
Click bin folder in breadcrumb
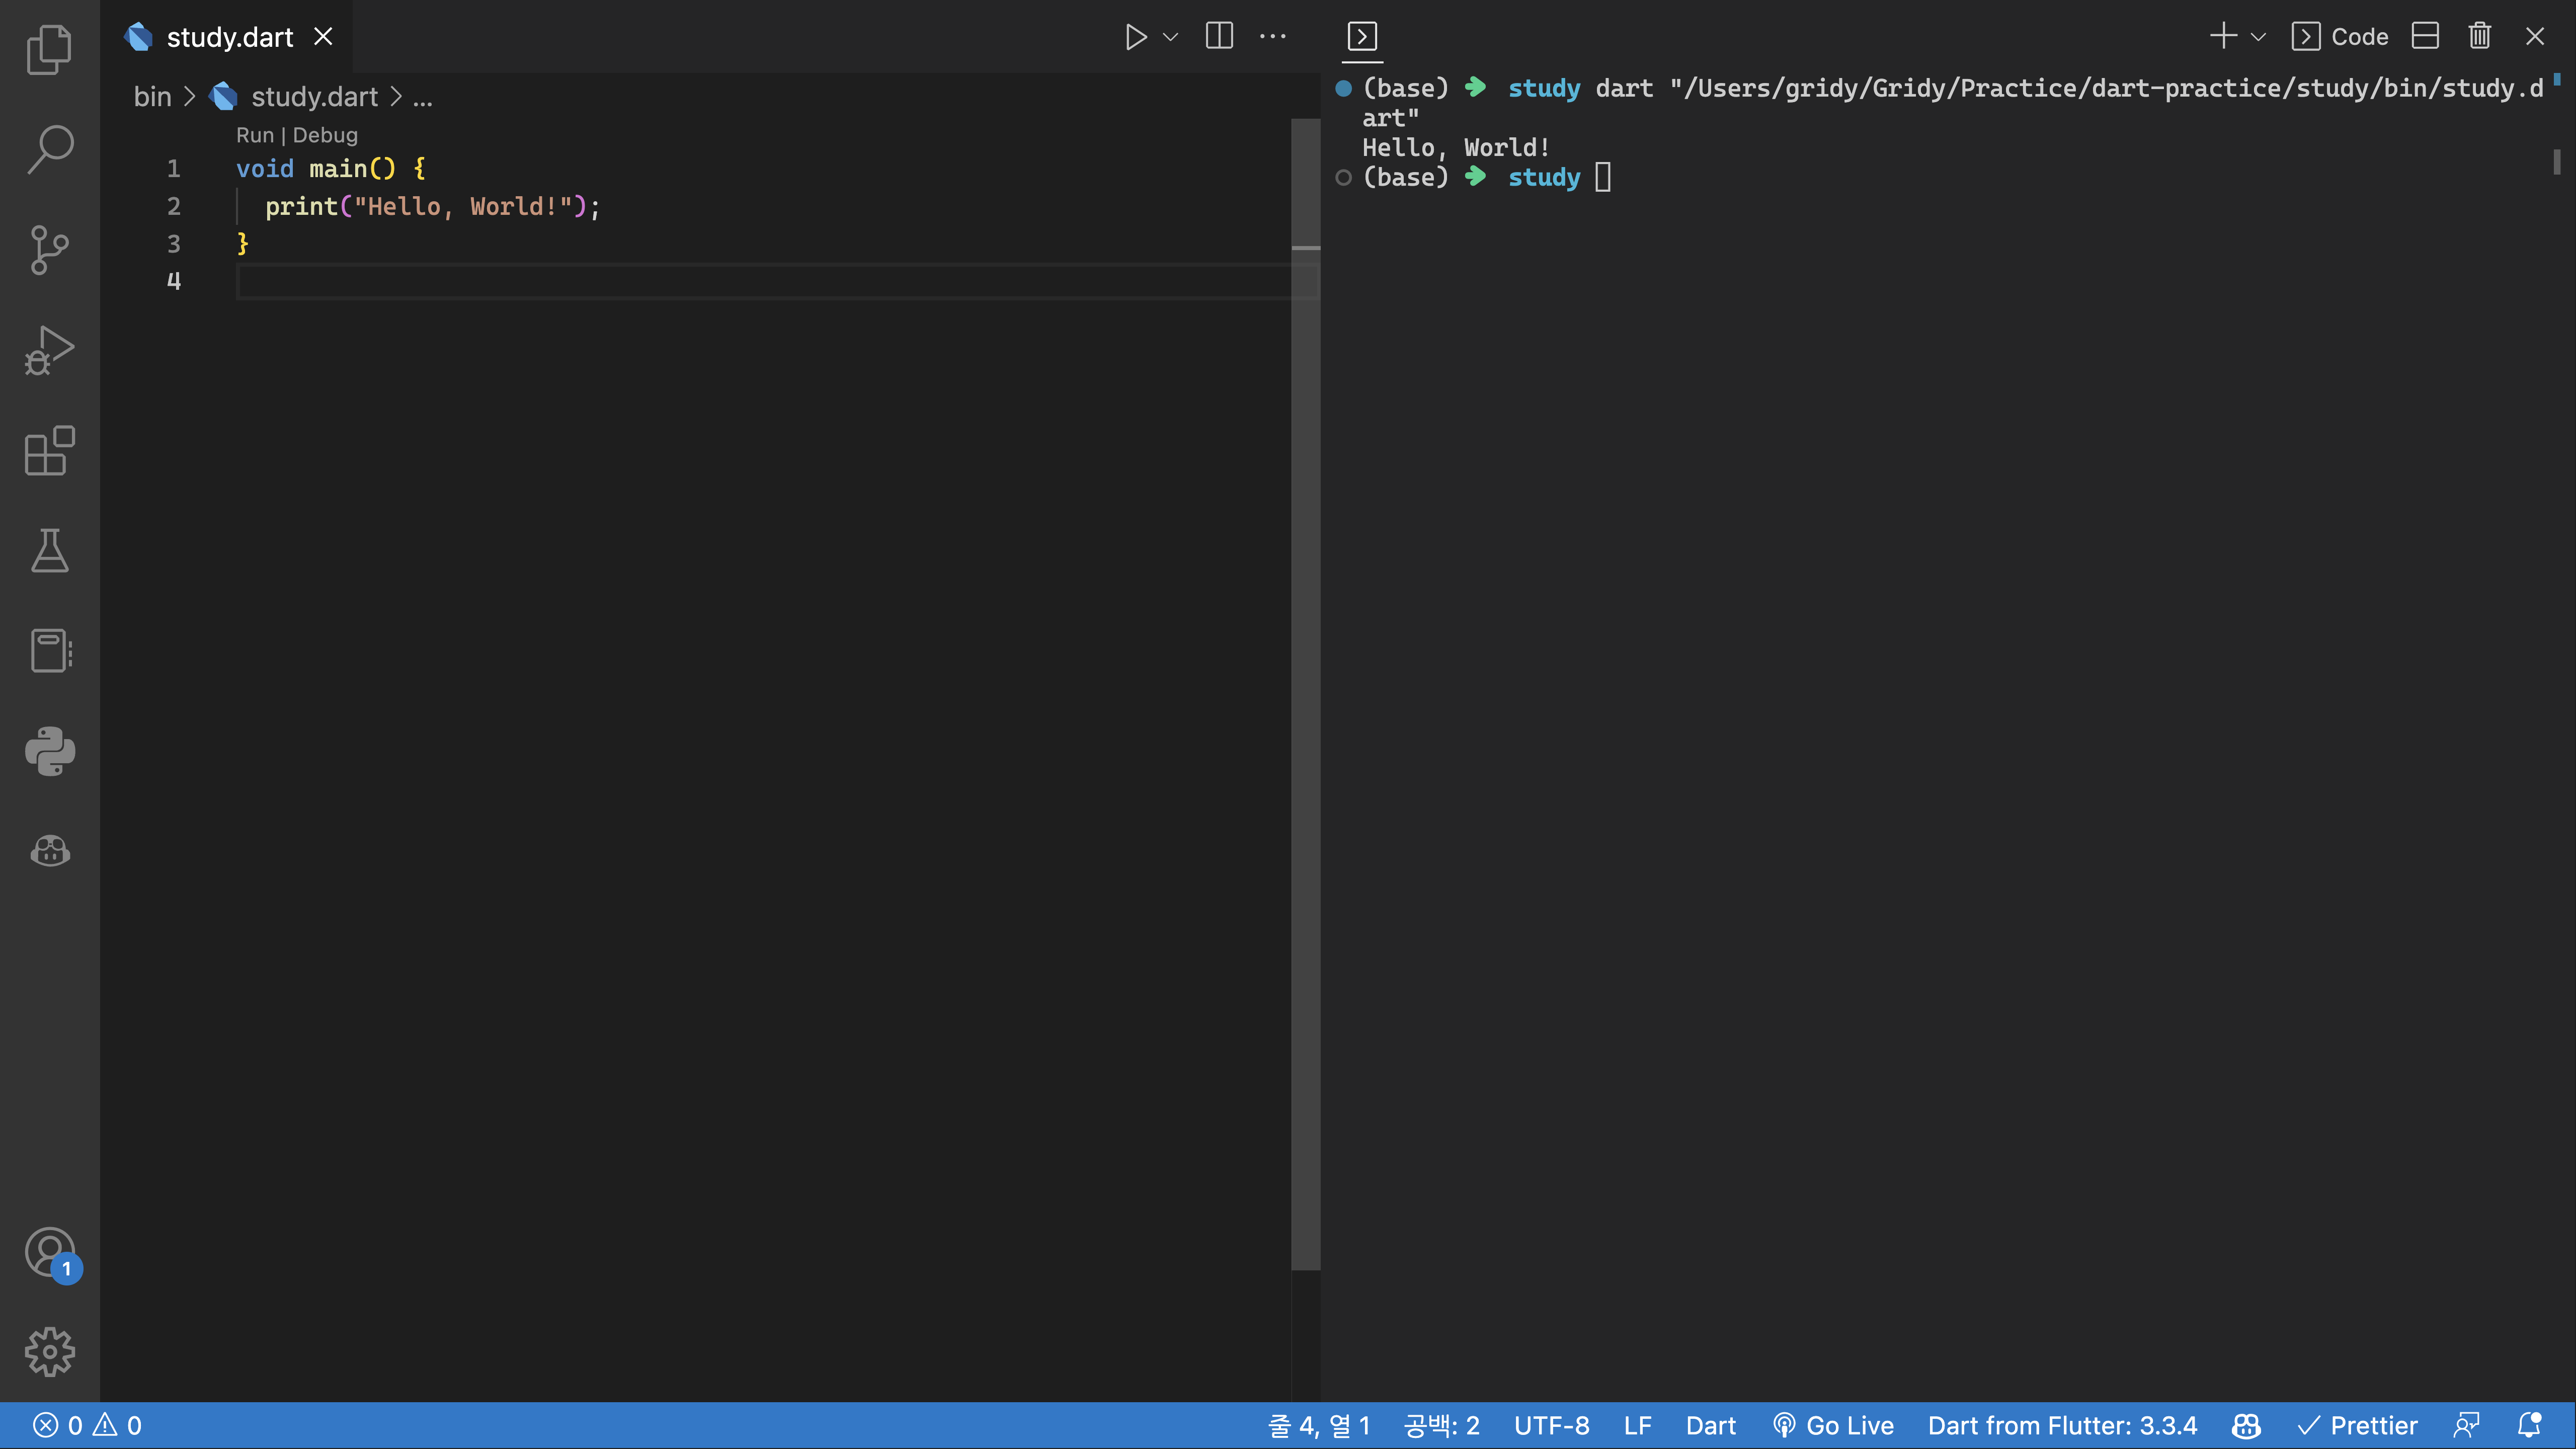pos(152,97)
